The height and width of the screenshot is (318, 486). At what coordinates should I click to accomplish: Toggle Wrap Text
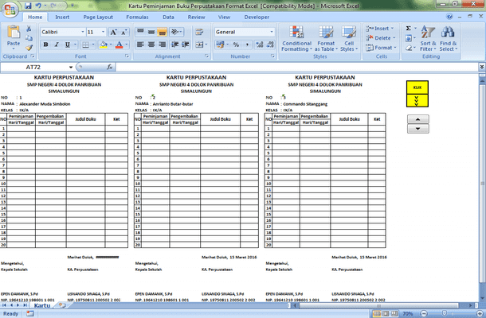(199, 32)
